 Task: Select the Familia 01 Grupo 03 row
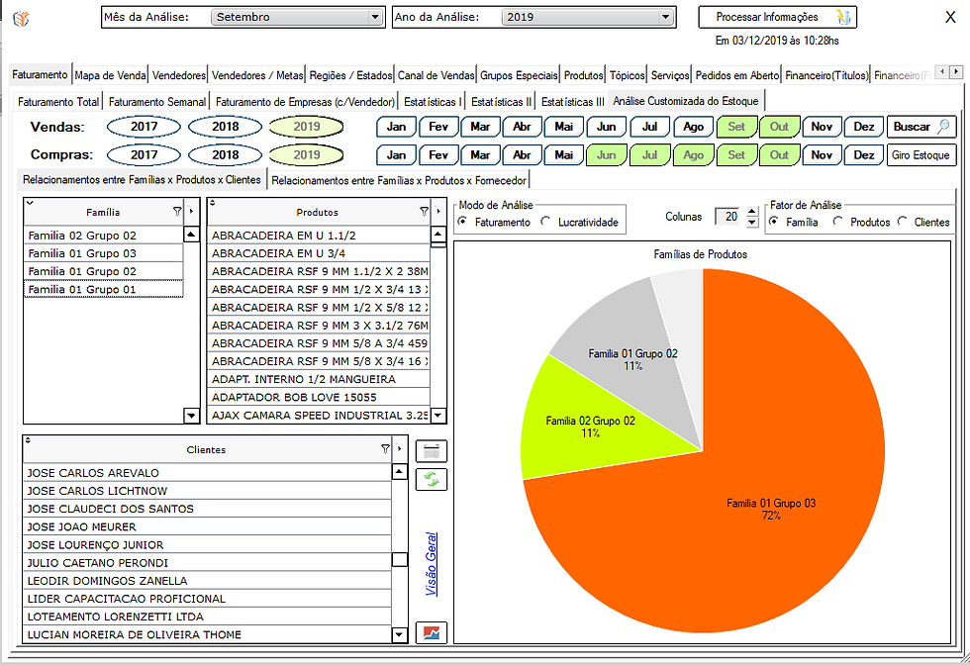(x=104, y=253)
